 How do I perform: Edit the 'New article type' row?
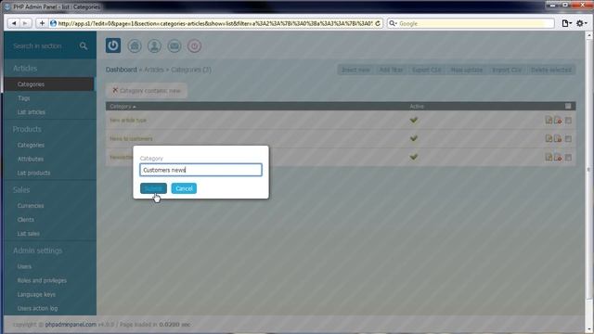point(549,120)
